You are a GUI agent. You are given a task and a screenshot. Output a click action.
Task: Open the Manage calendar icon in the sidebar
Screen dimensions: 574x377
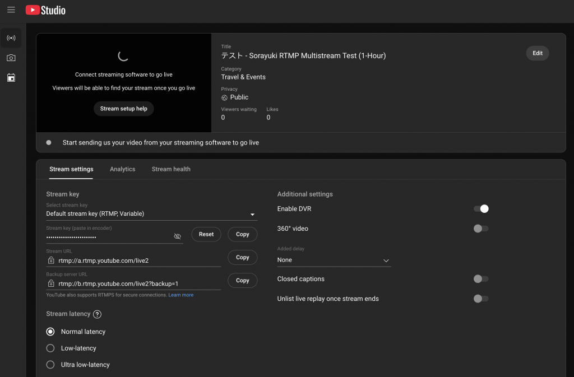[x=11, y=77]
